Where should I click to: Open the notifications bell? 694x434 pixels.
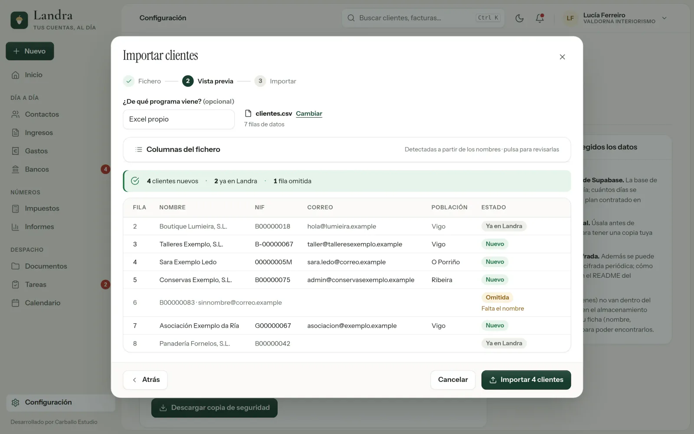[540, 18]
